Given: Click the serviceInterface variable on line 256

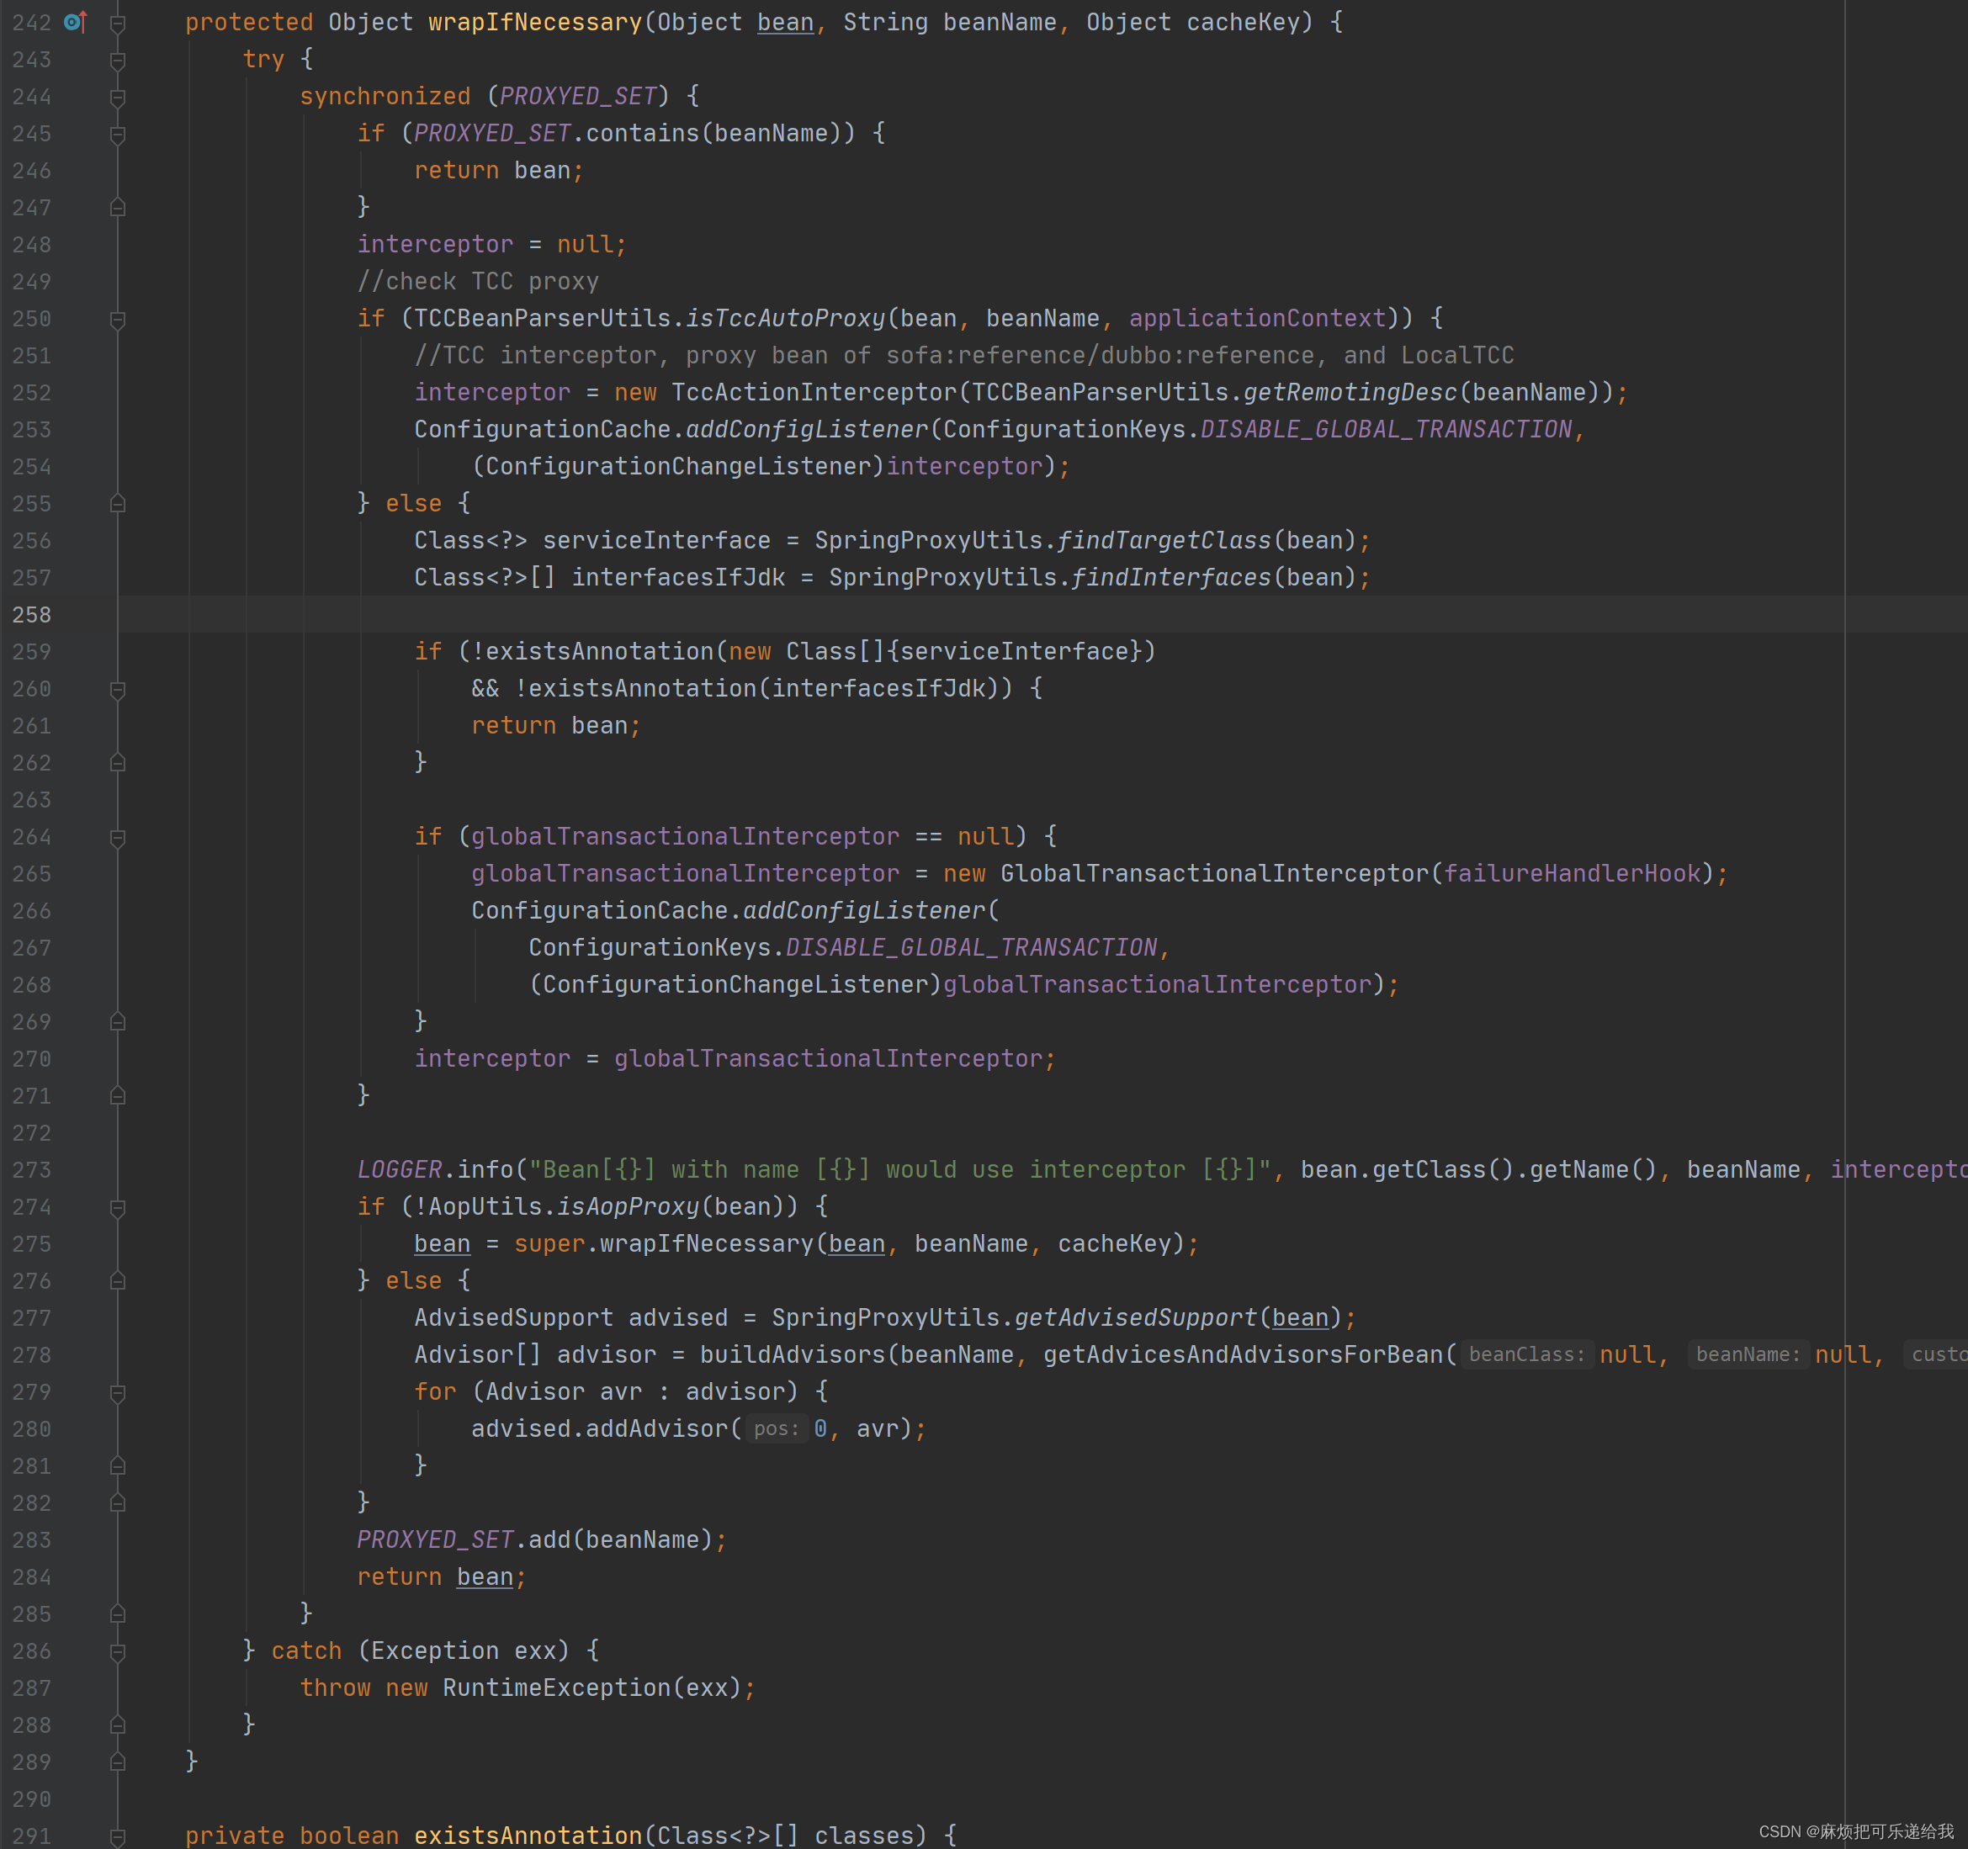Looking at the screenshot, I should 656,540.
